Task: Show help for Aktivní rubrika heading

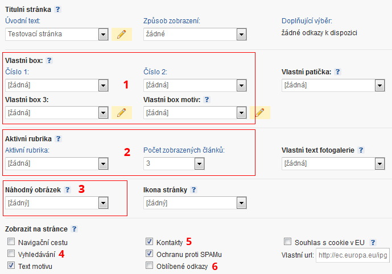Action: coord(58,138)
